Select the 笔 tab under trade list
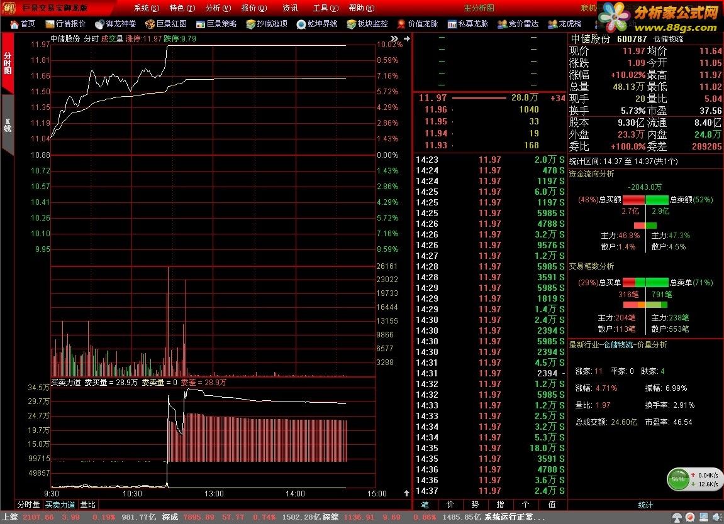The width and height of the screenshot is (724, 524). coord(425,505)
